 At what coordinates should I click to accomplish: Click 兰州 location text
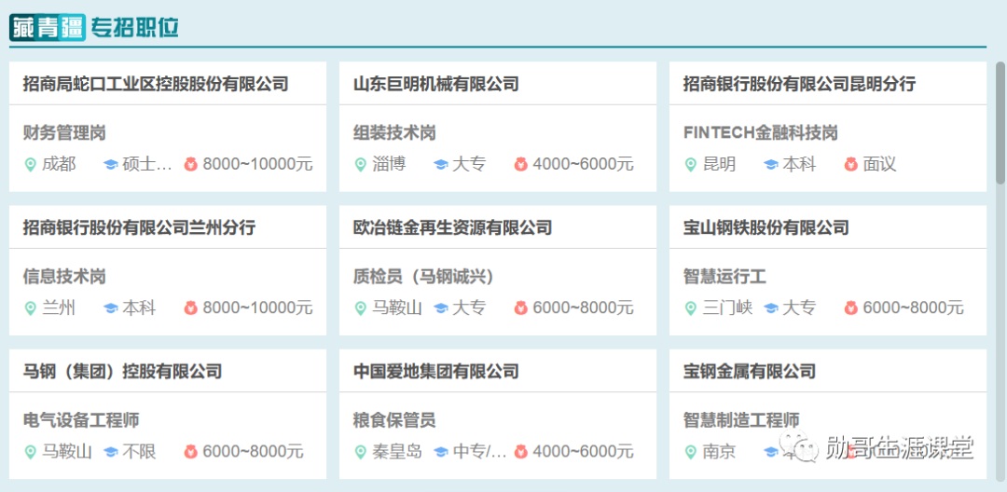click(59, 308)
